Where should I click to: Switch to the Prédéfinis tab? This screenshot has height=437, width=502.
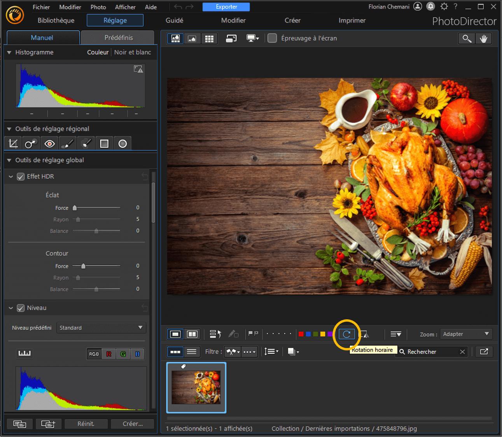[x=119, y=38]
